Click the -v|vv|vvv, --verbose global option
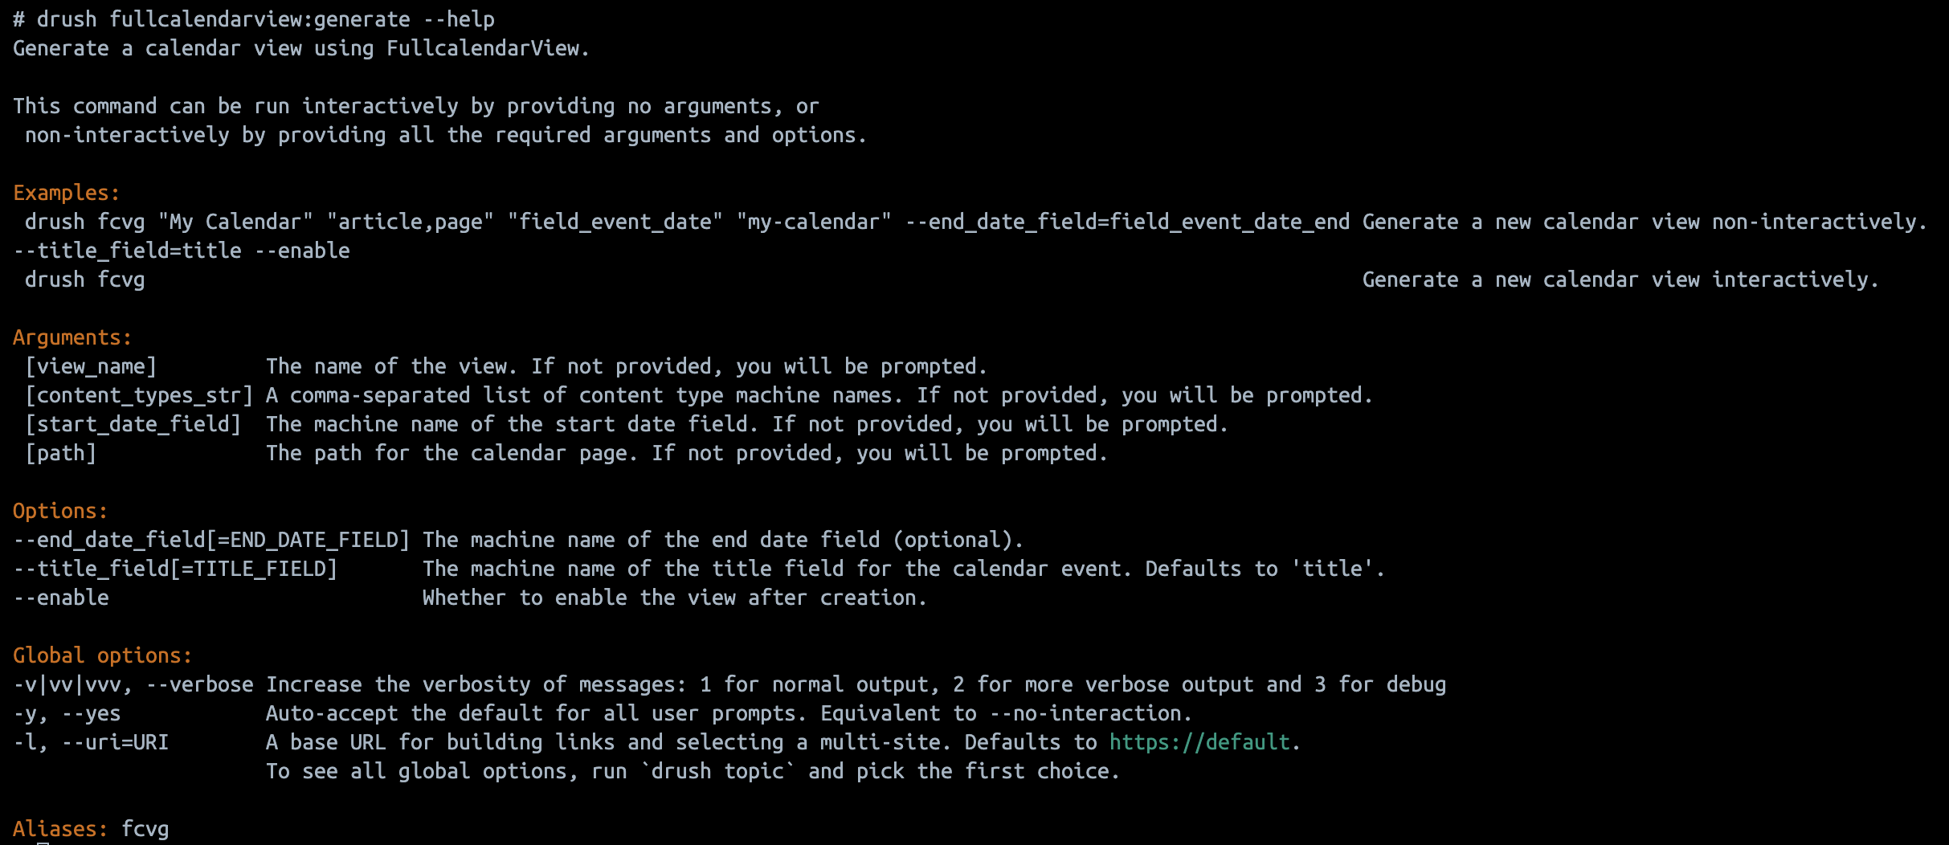The width and height of the screenshot is (1949, 845). click(133, 684)
